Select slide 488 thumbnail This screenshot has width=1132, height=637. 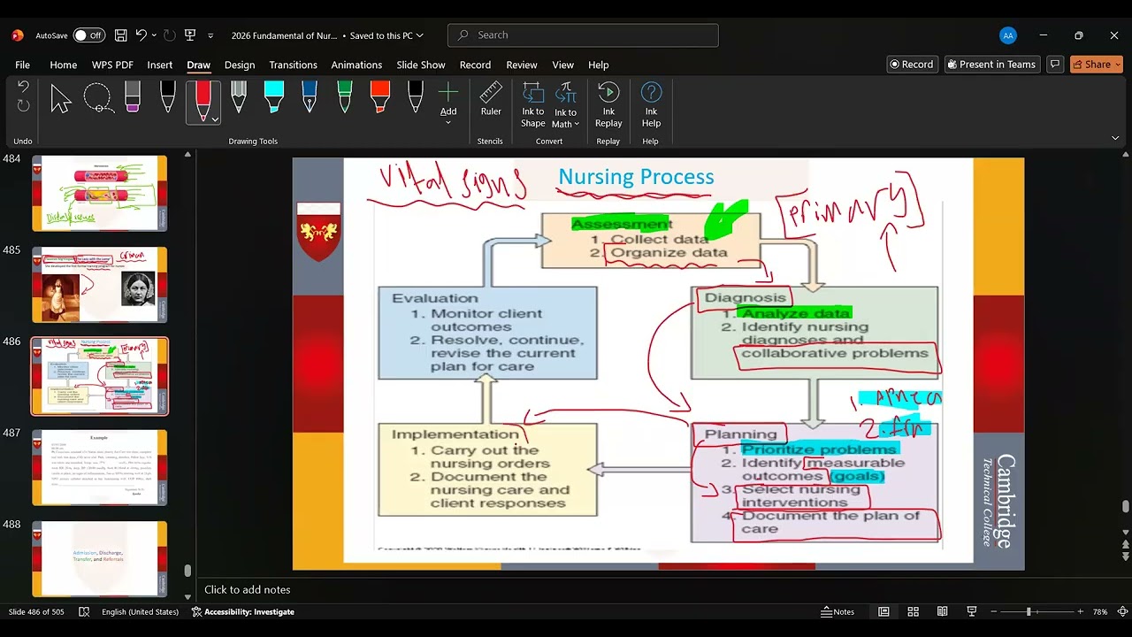(100, 559)
